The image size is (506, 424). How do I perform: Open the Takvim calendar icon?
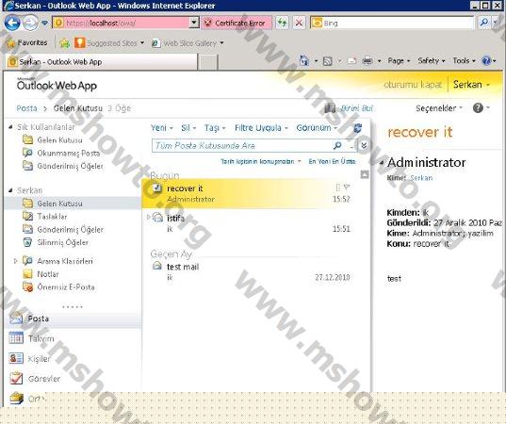[x=16, y=338]
